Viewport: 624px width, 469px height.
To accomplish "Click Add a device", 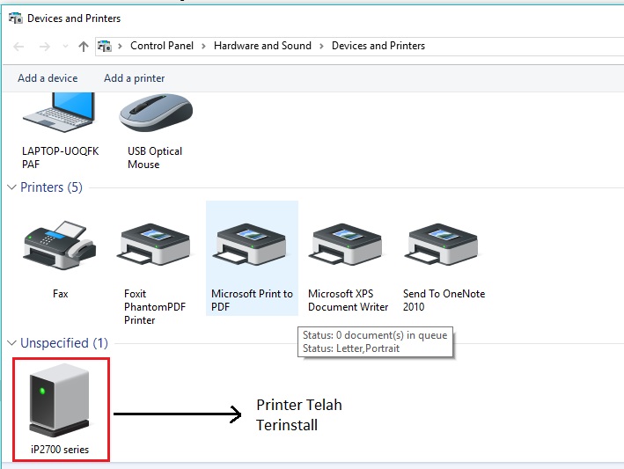I will tap(48, 78).
